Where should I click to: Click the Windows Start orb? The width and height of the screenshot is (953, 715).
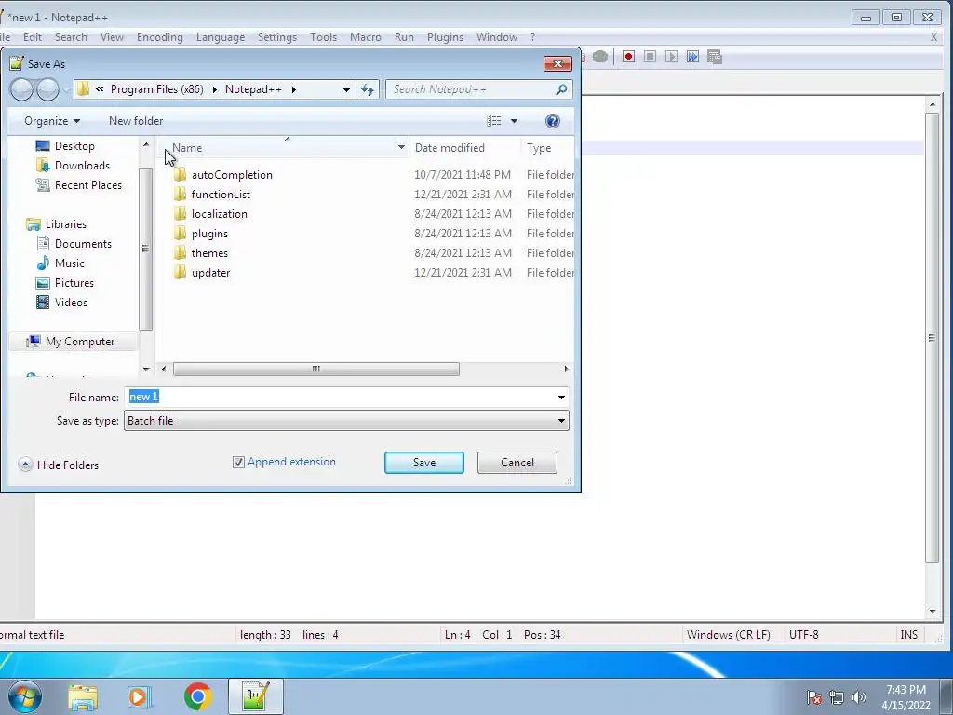(x=25, y=696)
